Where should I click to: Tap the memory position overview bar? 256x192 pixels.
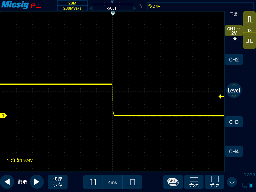coord(113,3)
